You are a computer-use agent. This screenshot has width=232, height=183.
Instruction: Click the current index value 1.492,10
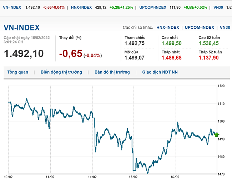coord(24,54)
